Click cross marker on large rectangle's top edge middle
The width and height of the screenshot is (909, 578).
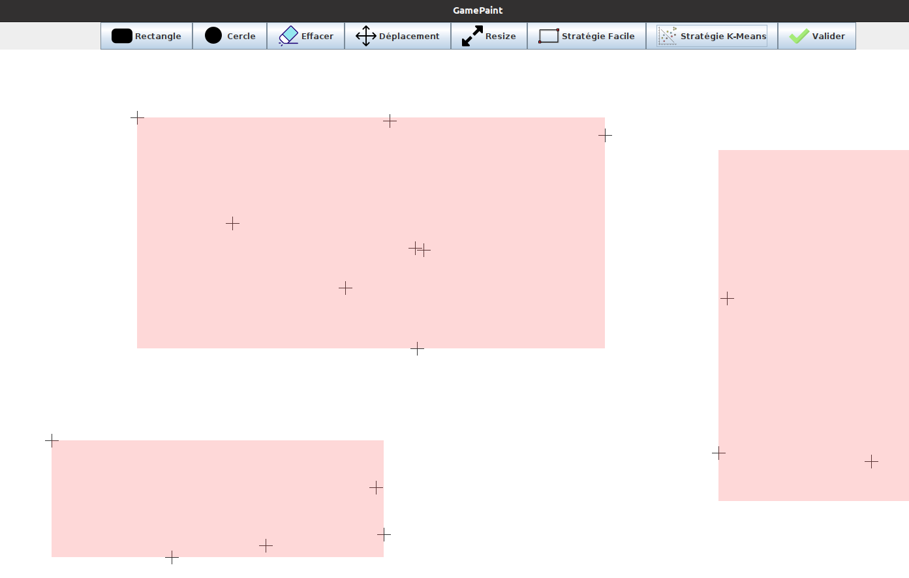390,121
